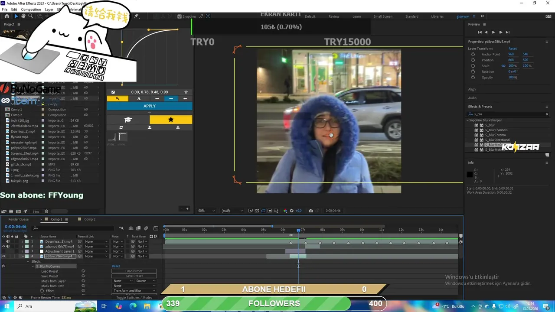Select the Selection arrow tool
This screenshot has width=555, height=312.
click(x=16, y=16)
